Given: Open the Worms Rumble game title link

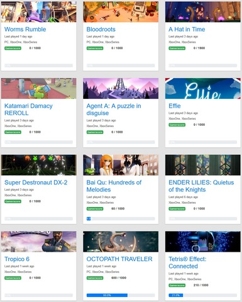Looking at the screenshot, I should (25, 30).
